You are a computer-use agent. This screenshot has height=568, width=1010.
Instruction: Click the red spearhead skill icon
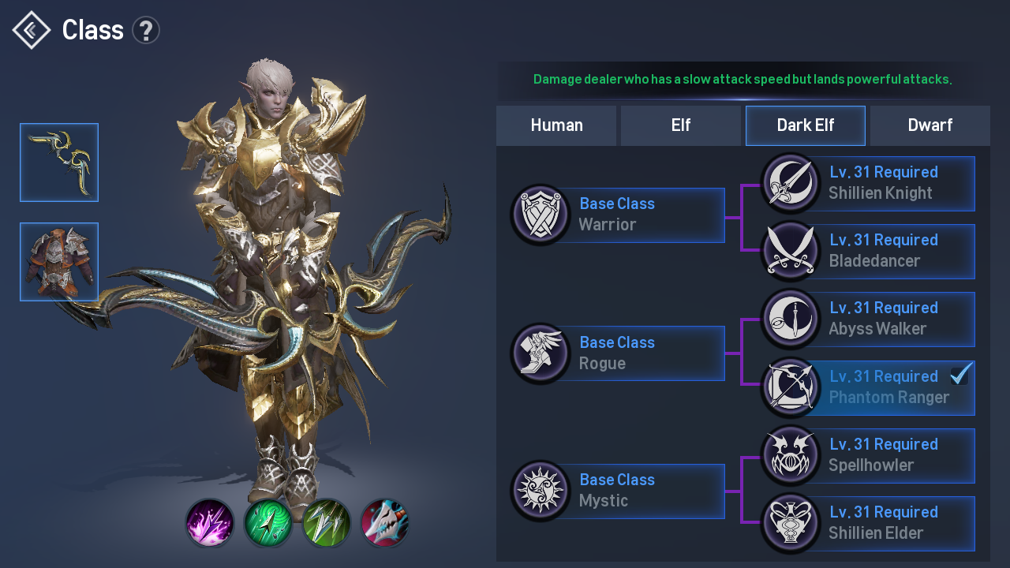pos(385,522)
